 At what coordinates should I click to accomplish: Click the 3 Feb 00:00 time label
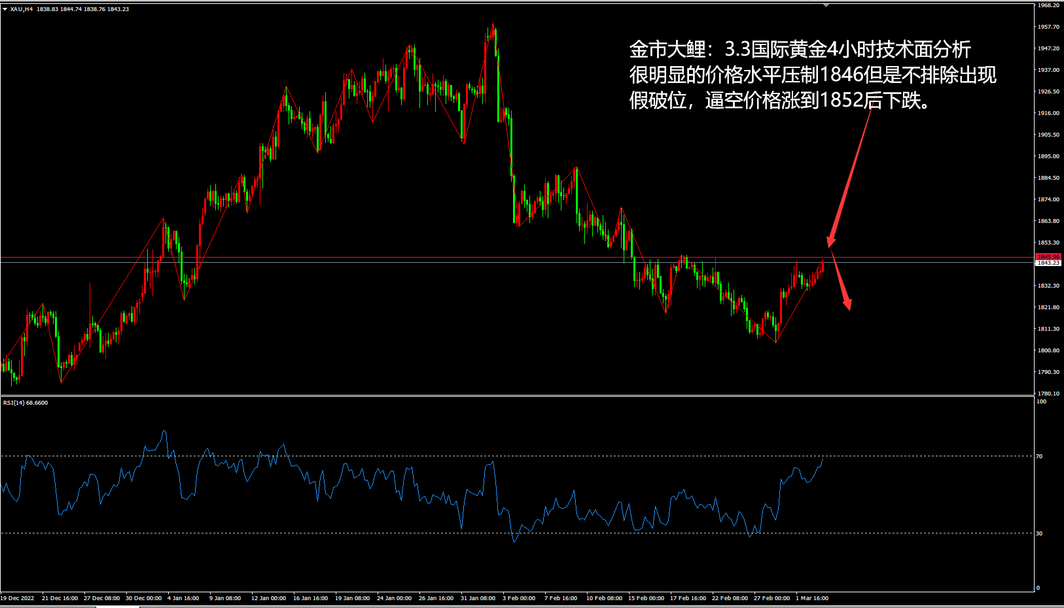pos(519,598)
